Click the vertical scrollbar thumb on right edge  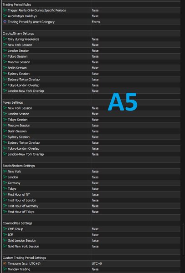pyautogui.click(x=183, y=239)
